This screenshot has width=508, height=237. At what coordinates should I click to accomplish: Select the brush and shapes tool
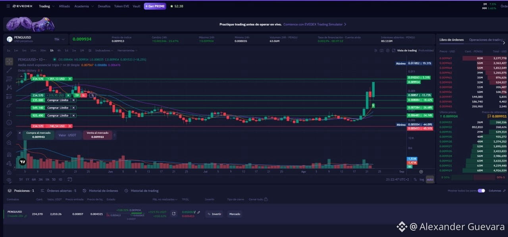(x=9, y=105)
